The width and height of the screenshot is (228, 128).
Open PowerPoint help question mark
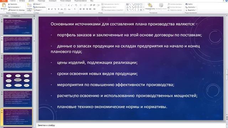(226, 1)
